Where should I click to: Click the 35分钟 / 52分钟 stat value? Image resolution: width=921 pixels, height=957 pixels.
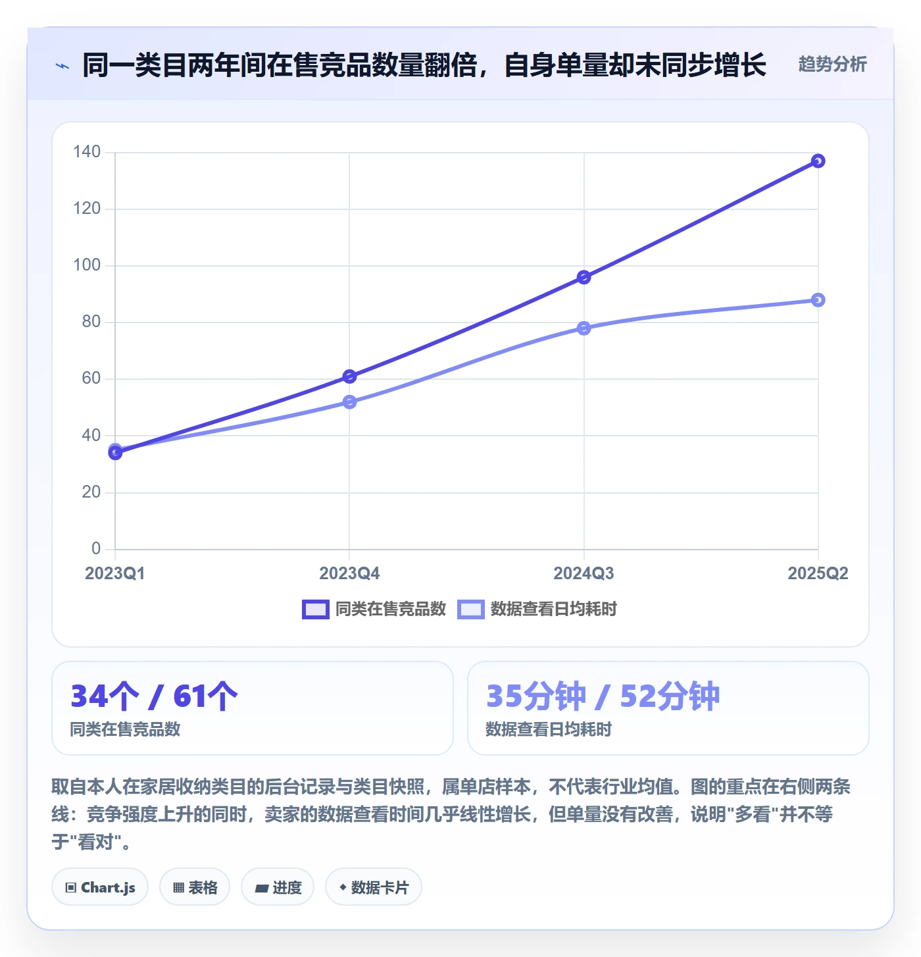(603, 696)
